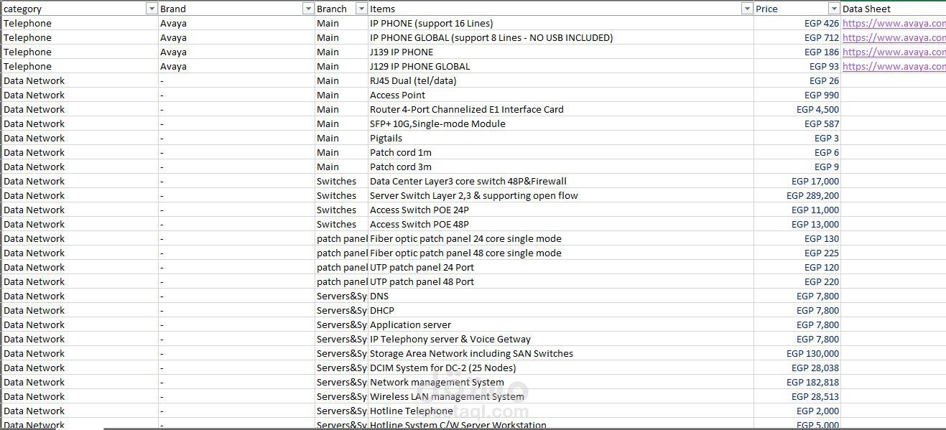The width and height of the screenshot is (946, 430).
Task: Select price cell 'EGP 182,818'
Action: [797, 382]
